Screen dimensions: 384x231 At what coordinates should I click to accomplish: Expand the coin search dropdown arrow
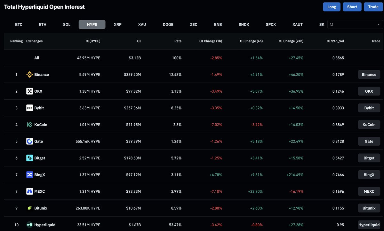tap(379, 24)
